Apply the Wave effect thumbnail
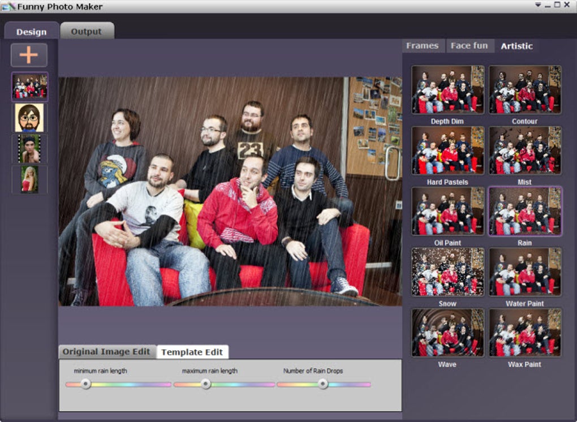Image resolution: width=577 pixels, height=422 pixels. (x=448, y=332)
